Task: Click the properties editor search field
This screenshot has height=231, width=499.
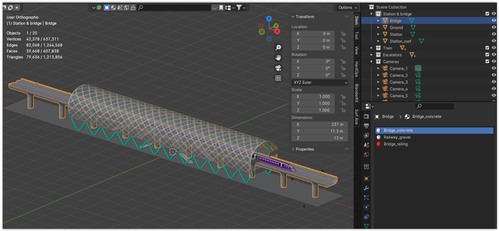Action: (434, 106)
